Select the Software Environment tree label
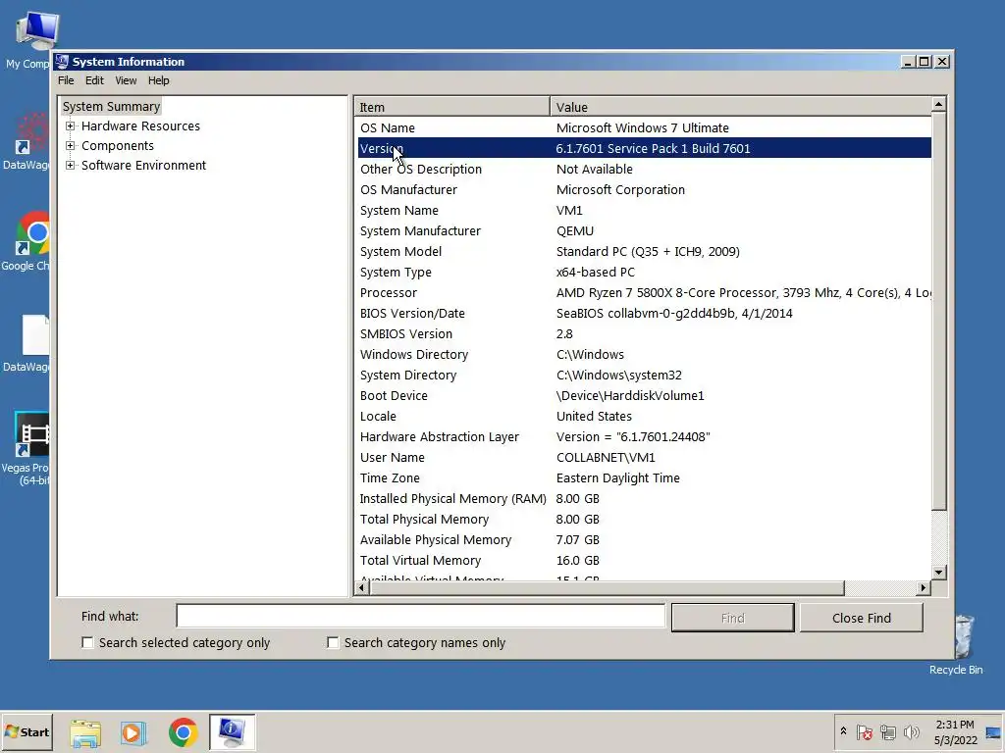 (x=143, y=165)
